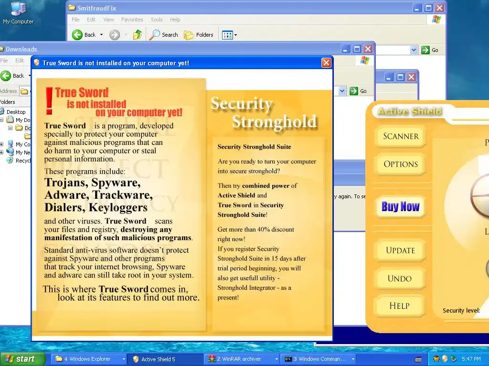Click Buy Now in Active Shield

point(401,206)
